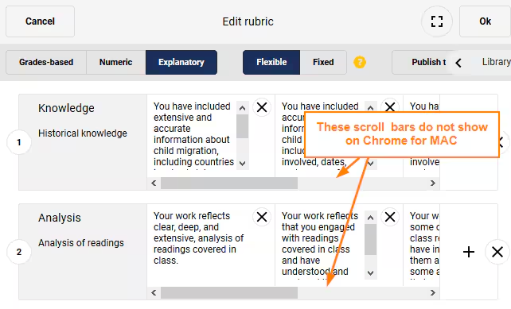Screen dimensions: 511x309
Task: Select Explanatory rubric type
Action: point(181,62)
